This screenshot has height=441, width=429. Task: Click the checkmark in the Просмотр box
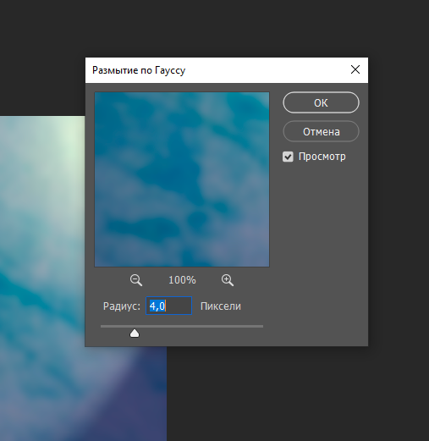(288, 157)
